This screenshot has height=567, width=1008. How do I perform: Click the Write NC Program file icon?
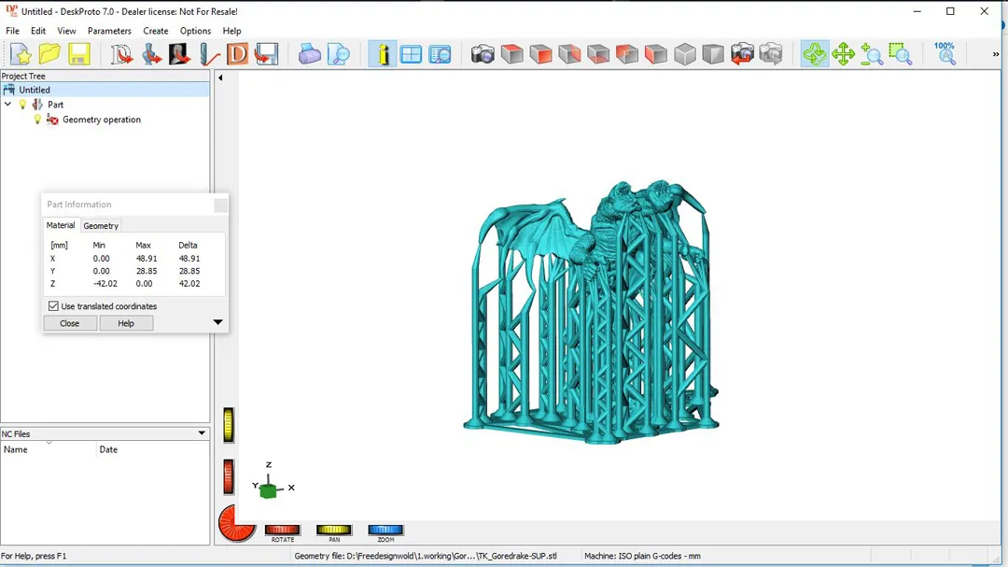tap(266, 54)
